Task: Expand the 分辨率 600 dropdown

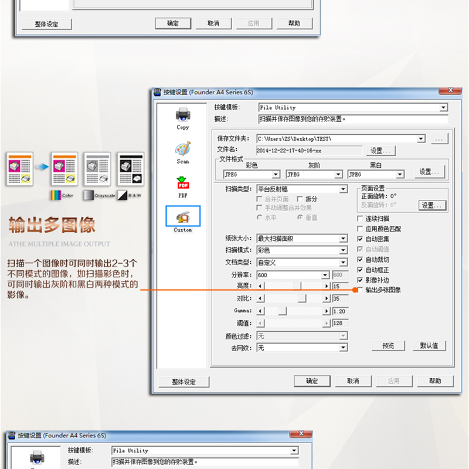Action: pyautogui.click(x=325, y=276)
